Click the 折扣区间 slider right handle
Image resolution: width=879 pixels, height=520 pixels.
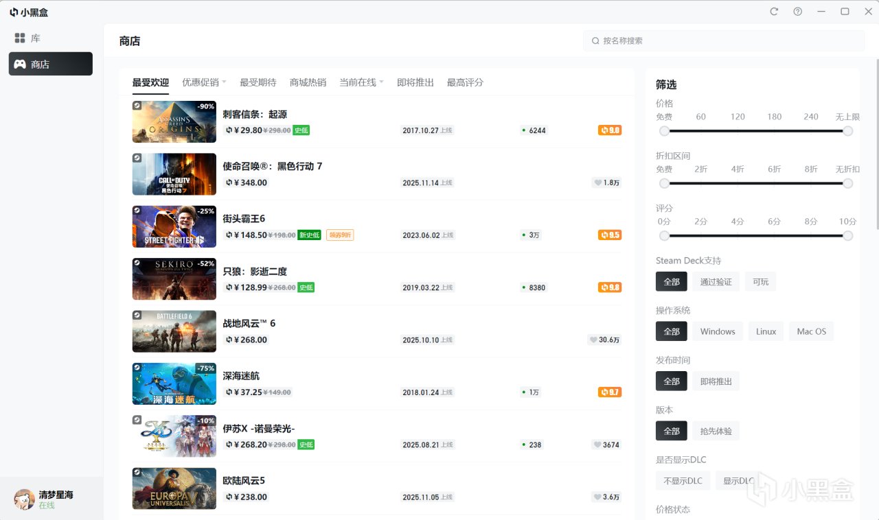[848, 183]
